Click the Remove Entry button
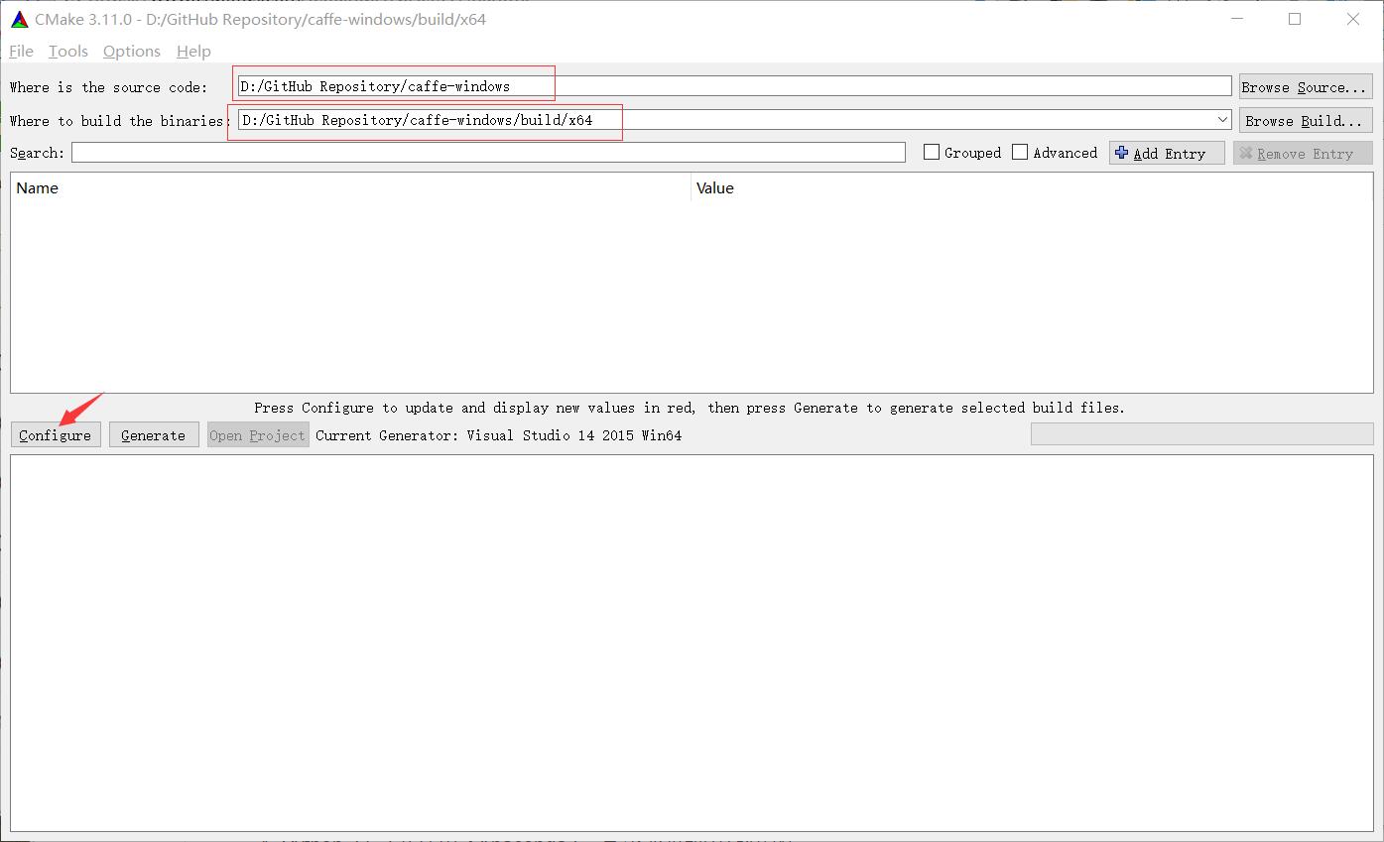 [x=1303, y=154]
